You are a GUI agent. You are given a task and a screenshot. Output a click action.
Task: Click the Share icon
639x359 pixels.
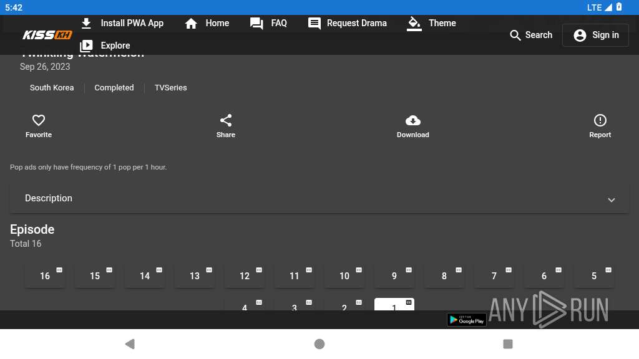pyautogui.click(x=226, y=120)
